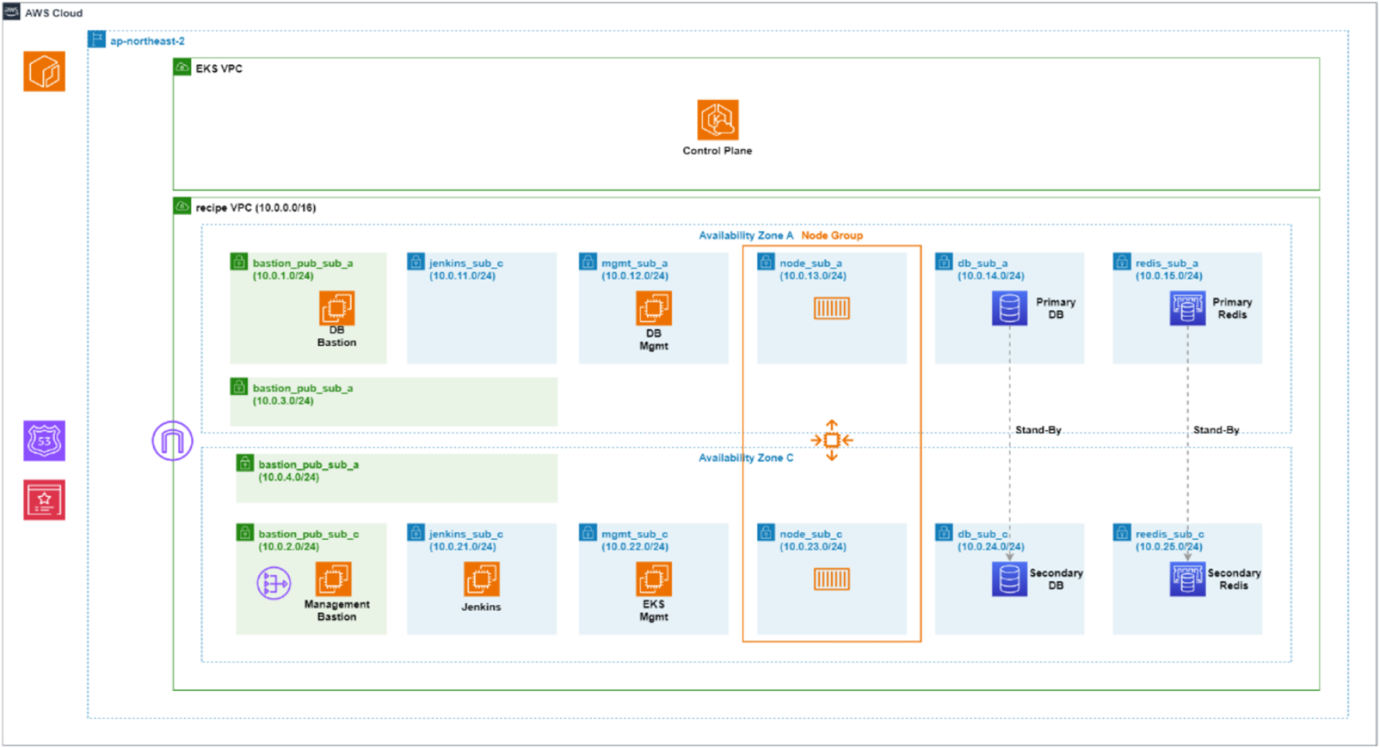Click the container icon in node_sub_a
Screen dimensions: 1380x748
coord(832,308)
